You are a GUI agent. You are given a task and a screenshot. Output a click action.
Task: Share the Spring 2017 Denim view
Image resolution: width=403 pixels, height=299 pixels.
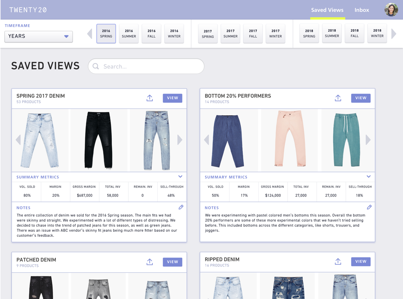pyautogui.click(x=150, y=98)
